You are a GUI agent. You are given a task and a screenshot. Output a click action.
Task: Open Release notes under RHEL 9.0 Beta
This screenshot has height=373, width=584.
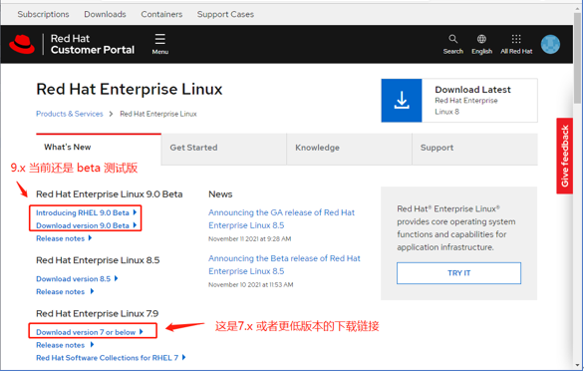tap(64, 238)
